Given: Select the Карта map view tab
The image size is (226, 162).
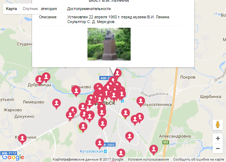Looking at the screenshot, I should click(x=12, y=9).
